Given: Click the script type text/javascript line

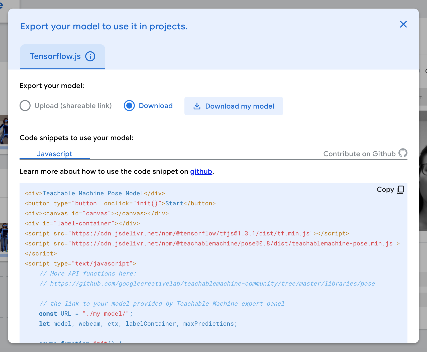Looking at the screenshot, I should (80, 263).
